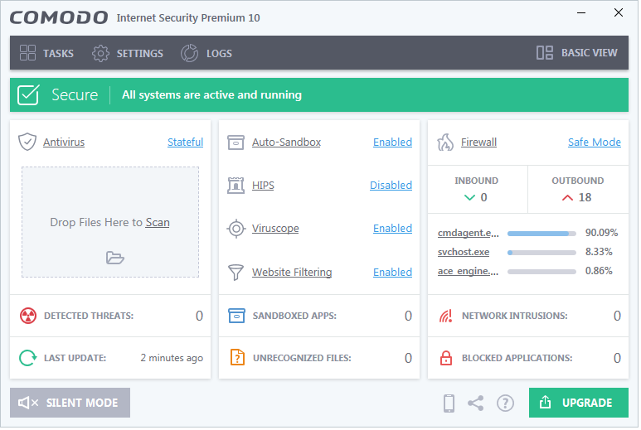Click the Last Update refresh icon
Viewport: 641px width, 430px height.
click(x=28, y=359)
